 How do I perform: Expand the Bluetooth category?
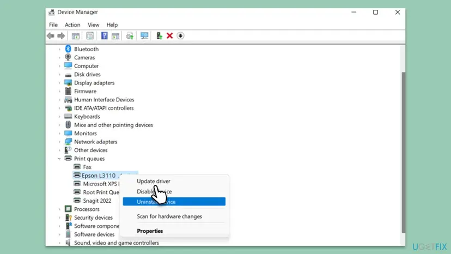pos(59,49)
